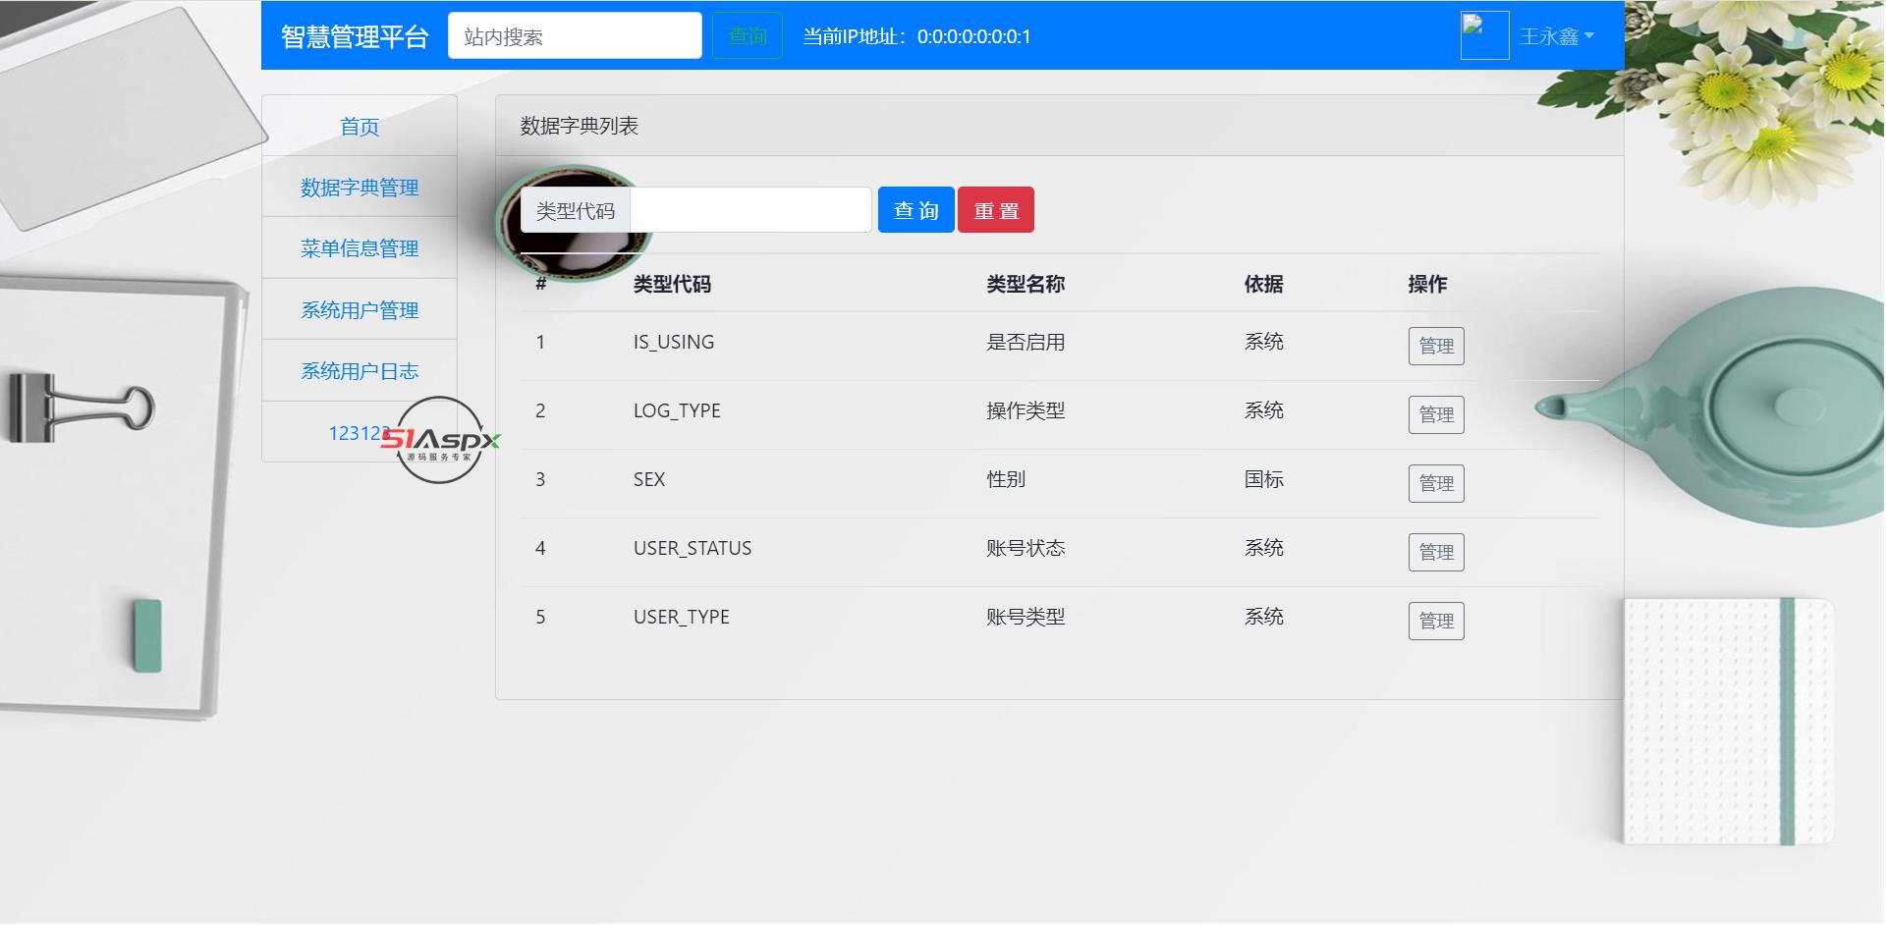Click the 智慧管理平台 brand title
This screenshot has width=1886, height=925.
tap(355, 36)
